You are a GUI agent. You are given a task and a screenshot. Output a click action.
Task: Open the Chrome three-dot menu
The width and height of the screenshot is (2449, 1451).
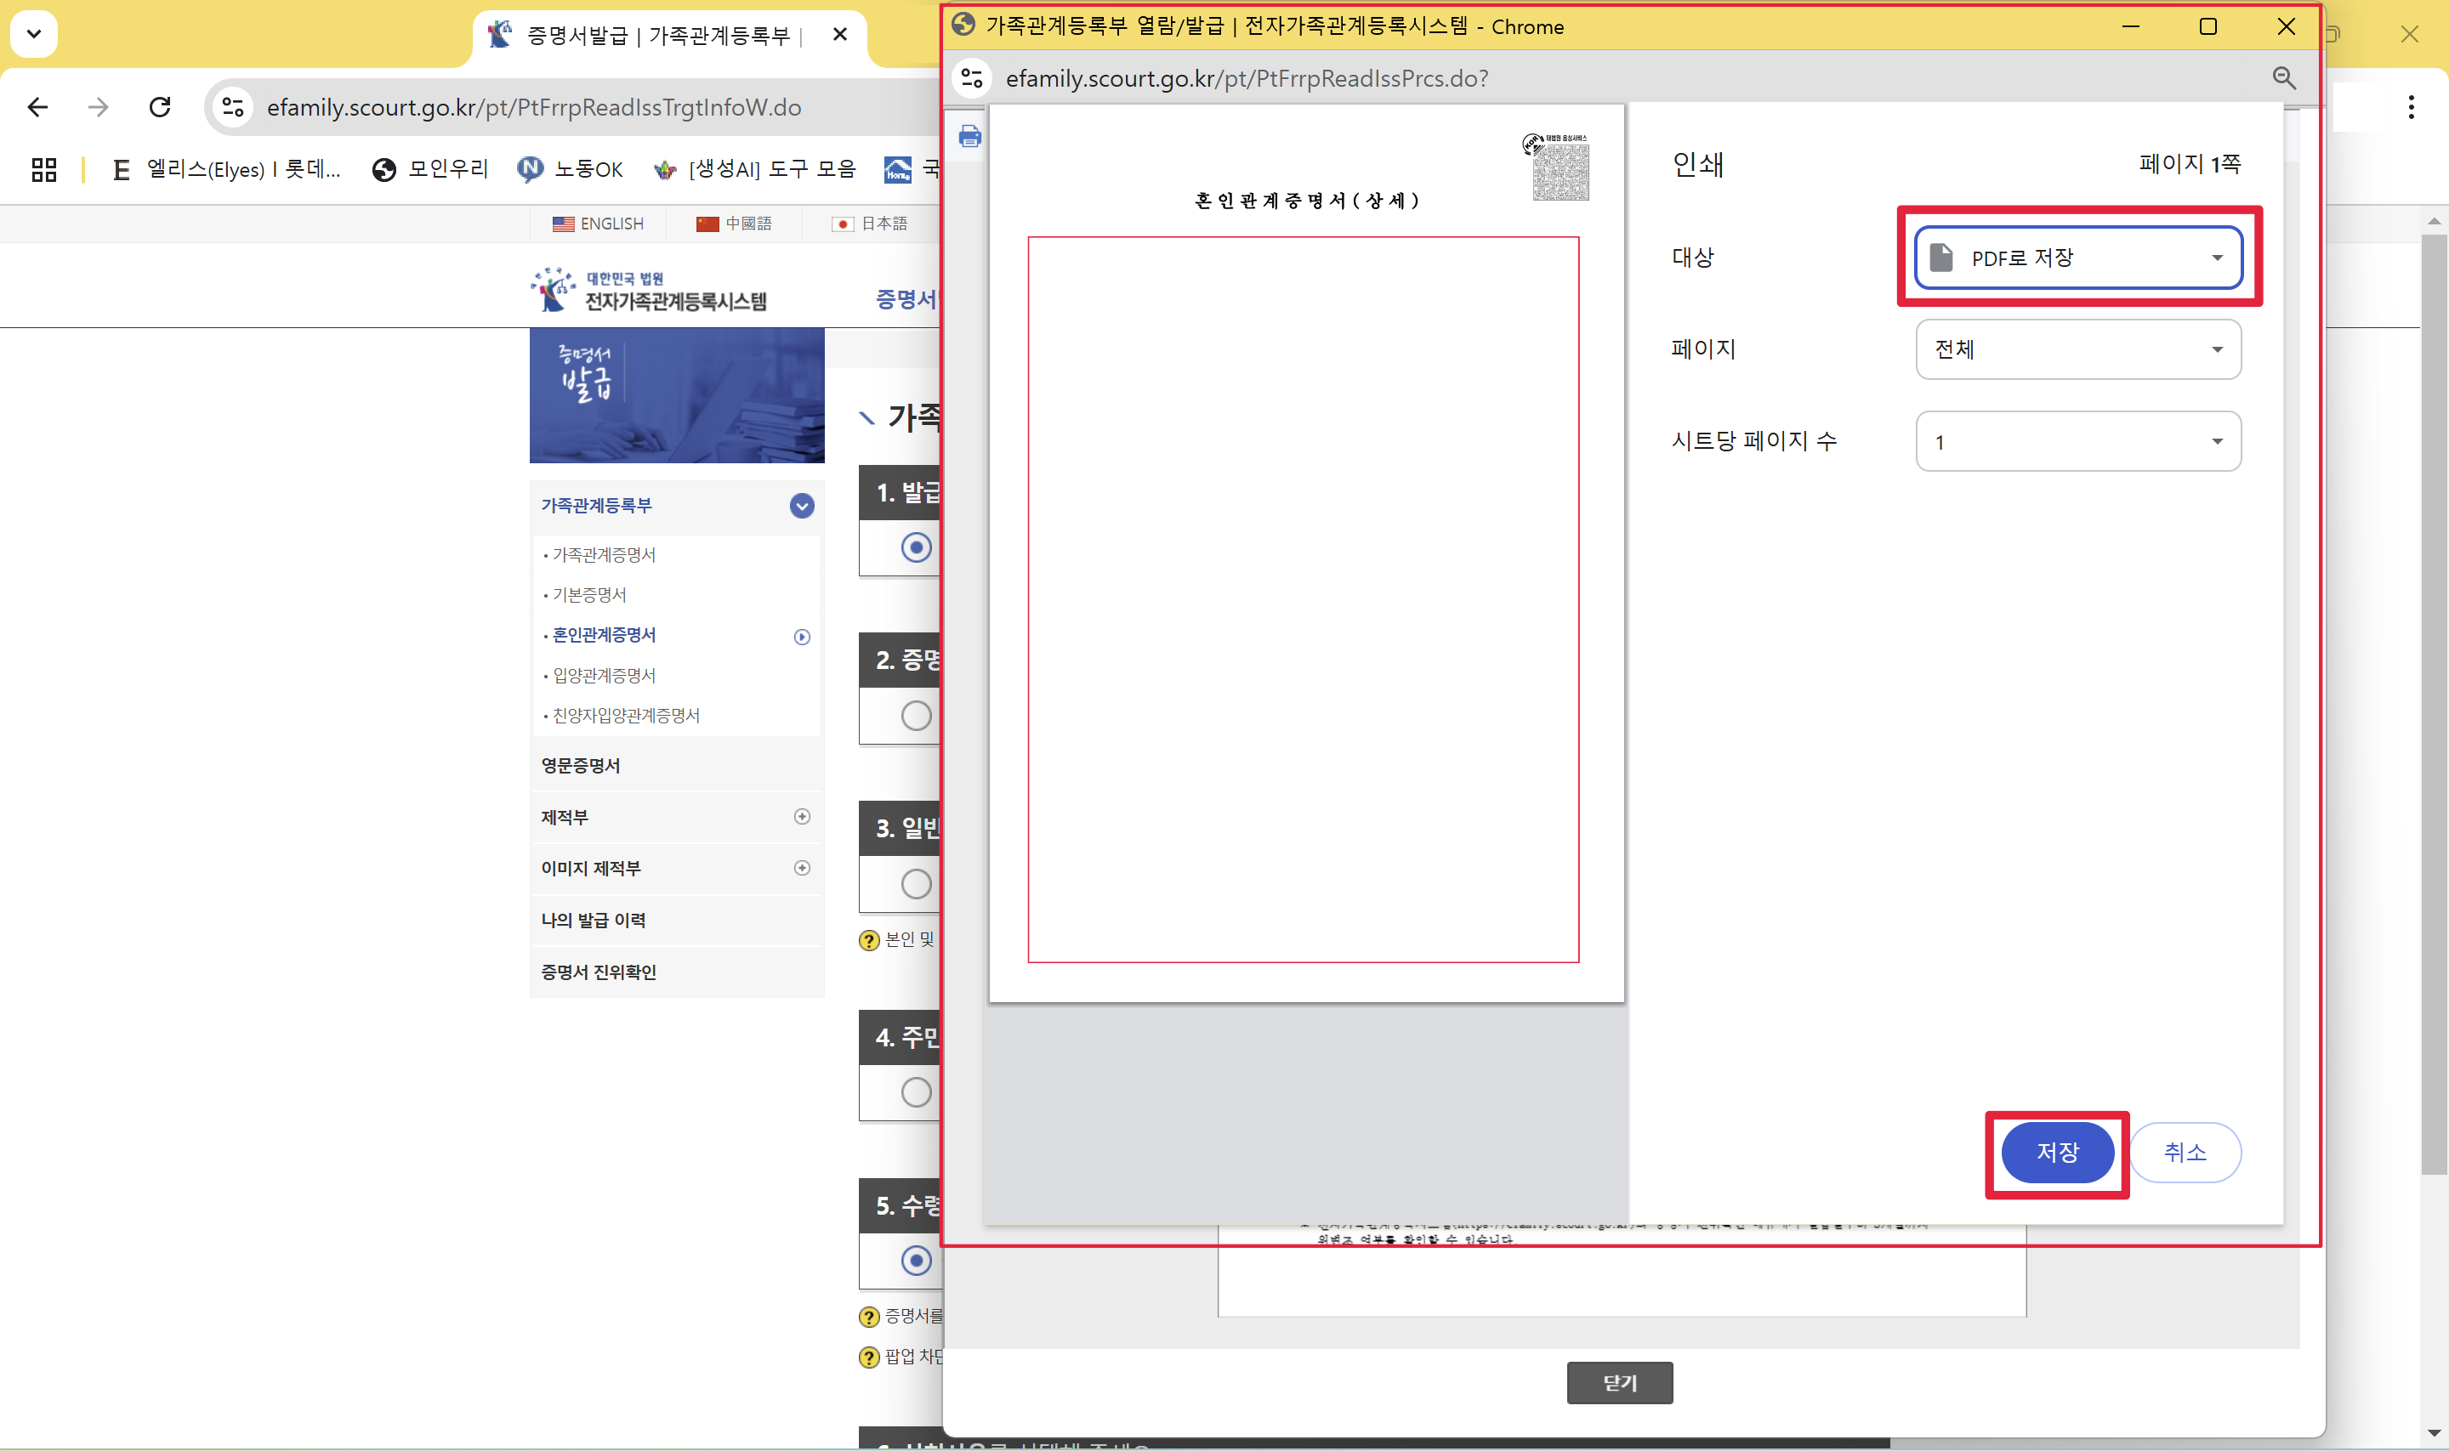tap(2411, 106)
